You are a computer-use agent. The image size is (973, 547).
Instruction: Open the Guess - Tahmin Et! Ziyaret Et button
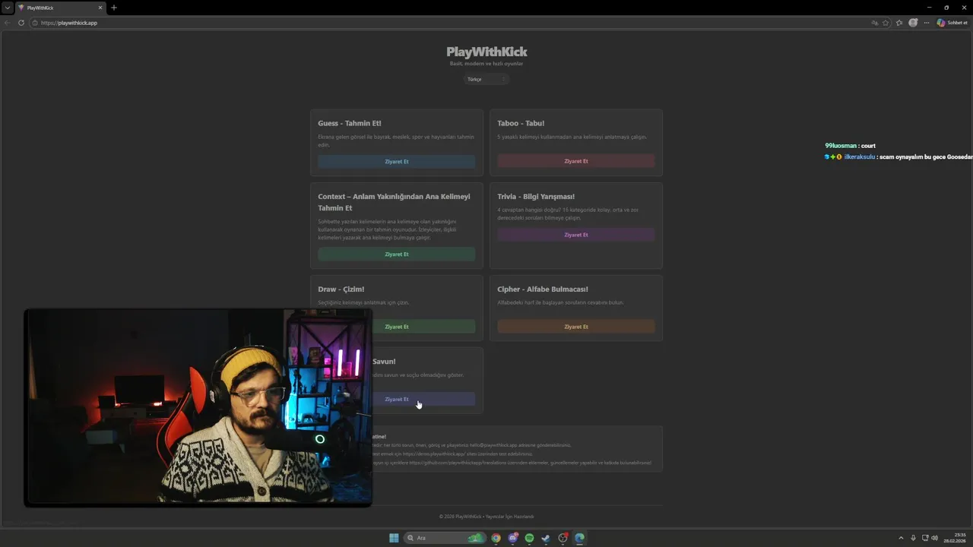397,161
